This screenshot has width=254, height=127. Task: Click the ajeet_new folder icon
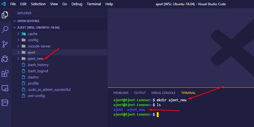[24, 59]
